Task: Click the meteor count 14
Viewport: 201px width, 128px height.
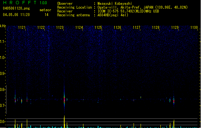Action: click(47, 15)
